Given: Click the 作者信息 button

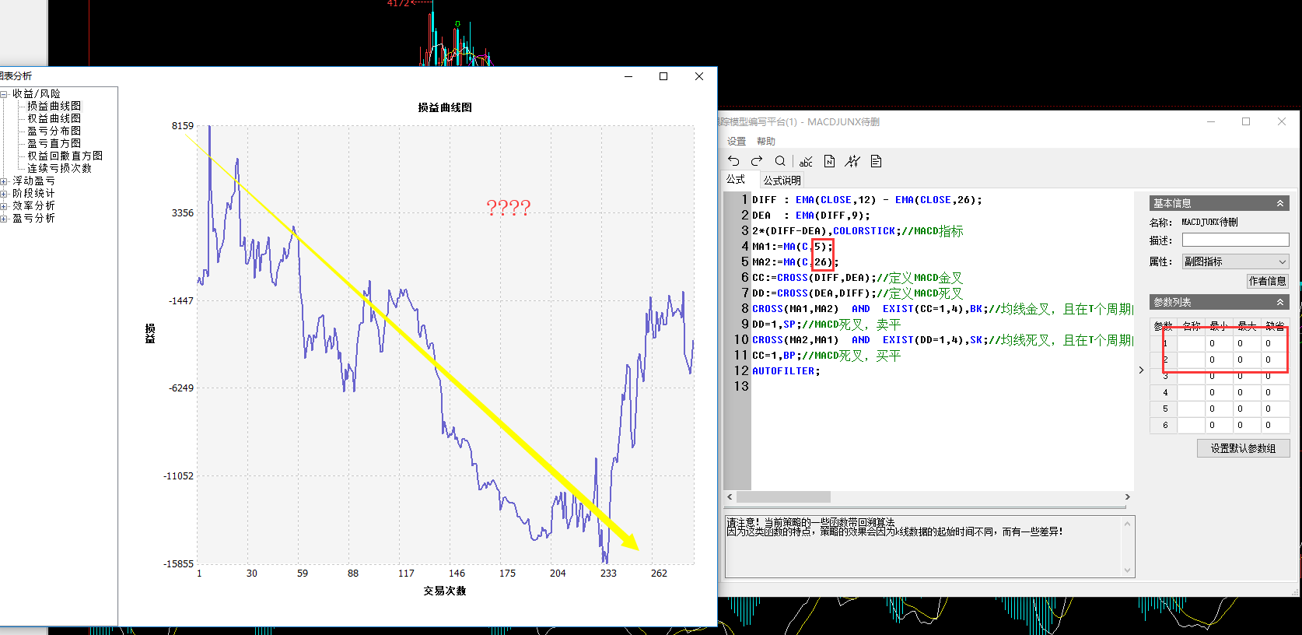Looking at the screenshot, I should 1267,281.
